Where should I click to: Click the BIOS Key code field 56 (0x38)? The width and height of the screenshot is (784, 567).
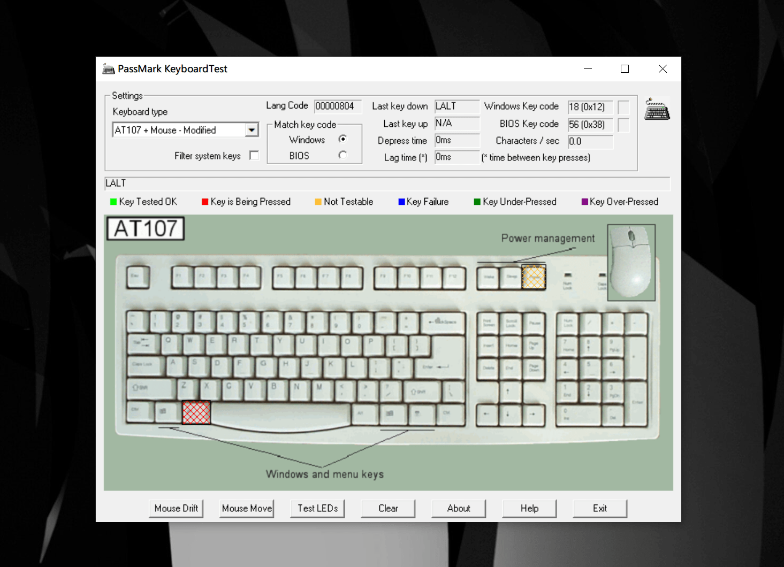[x=590, y=125]
